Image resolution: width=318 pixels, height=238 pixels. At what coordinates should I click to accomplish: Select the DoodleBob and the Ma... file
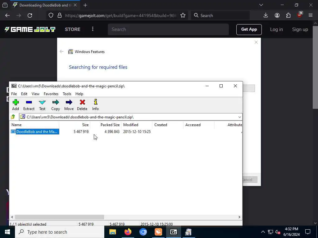pos(35,131)
